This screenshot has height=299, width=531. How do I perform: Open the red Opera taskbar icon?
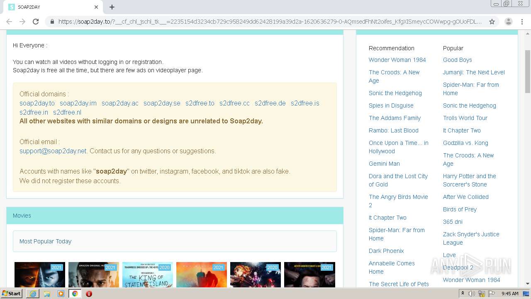(x=89, y=294)
